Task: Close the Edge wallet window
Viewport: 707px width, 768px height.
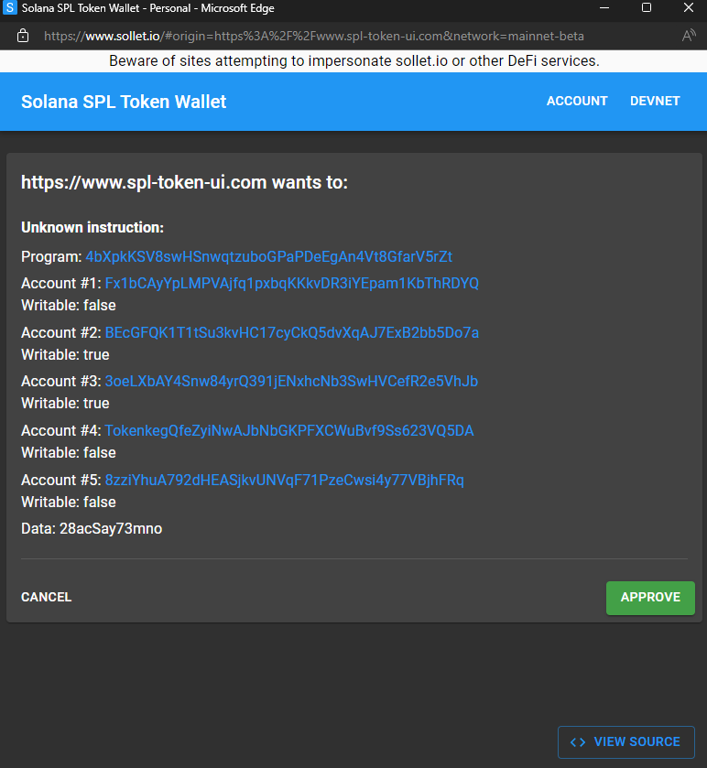Action: 689,8
